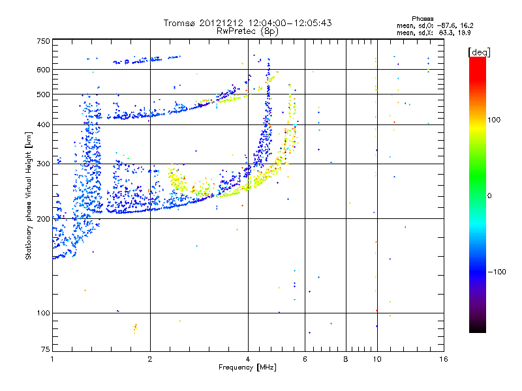Click the plot title 'Tromsø 20121212 12:04:00-12:05:43'
522x391 pixels.
tap(247, 23)
